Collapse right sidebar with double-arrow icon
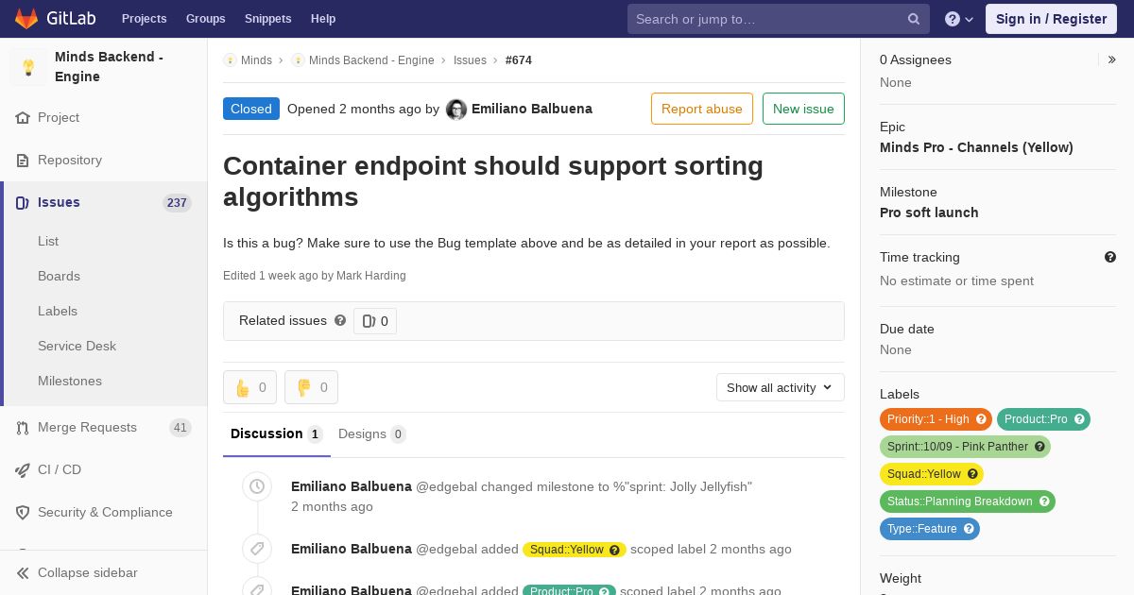The width and height of the screenshot is (1134, 595). pos(1112,59)
